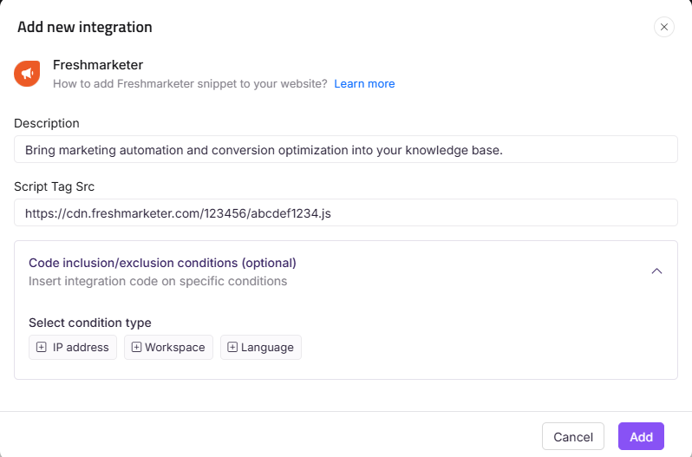Click the 'Description' label
This screenshot has height=457, width=692.
pos(47,123)
